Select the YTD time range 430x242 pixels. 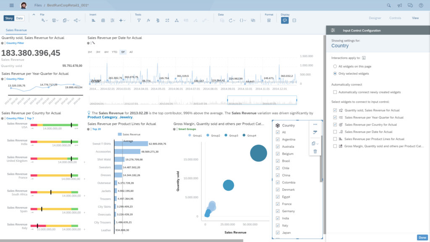click(x=114, y=52)
